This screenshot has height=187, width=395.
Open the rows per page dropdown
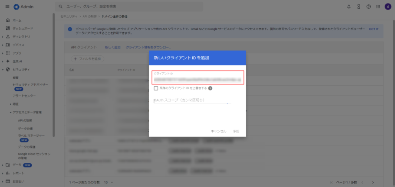(x=109, y=182)
